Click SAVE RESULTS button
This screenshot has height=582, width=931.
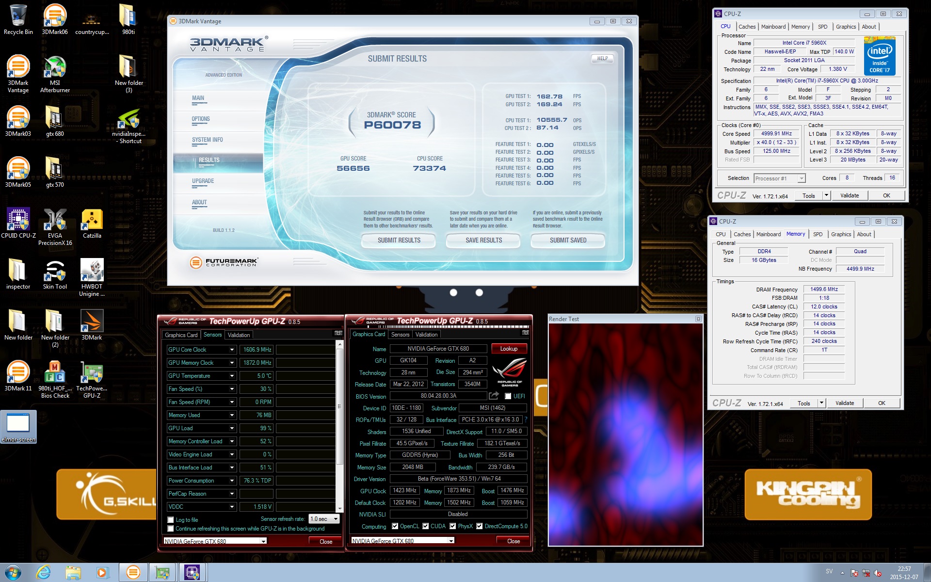[483, 241]
